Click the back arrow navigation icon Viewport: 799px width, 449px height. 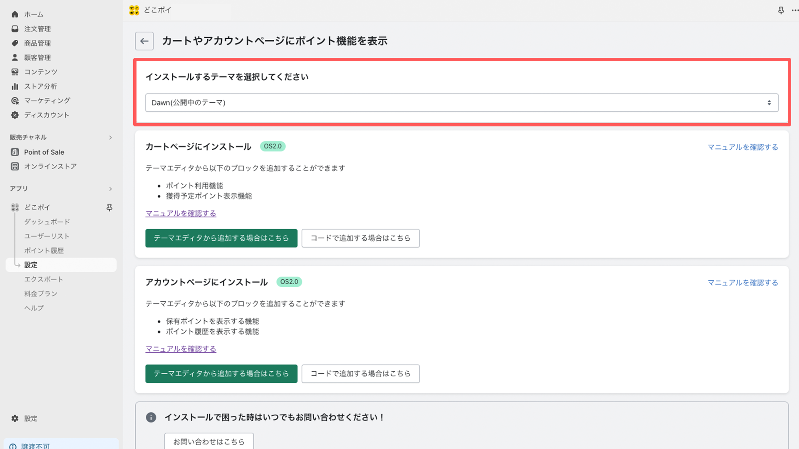click(x=144, y=41)
